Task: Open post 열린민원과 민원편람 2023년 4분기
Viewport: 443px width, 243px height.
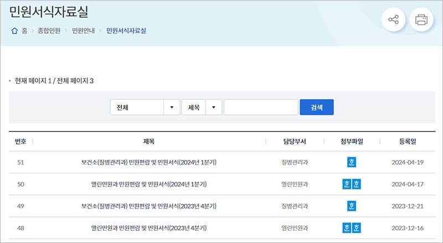Action: pos(148,228)
